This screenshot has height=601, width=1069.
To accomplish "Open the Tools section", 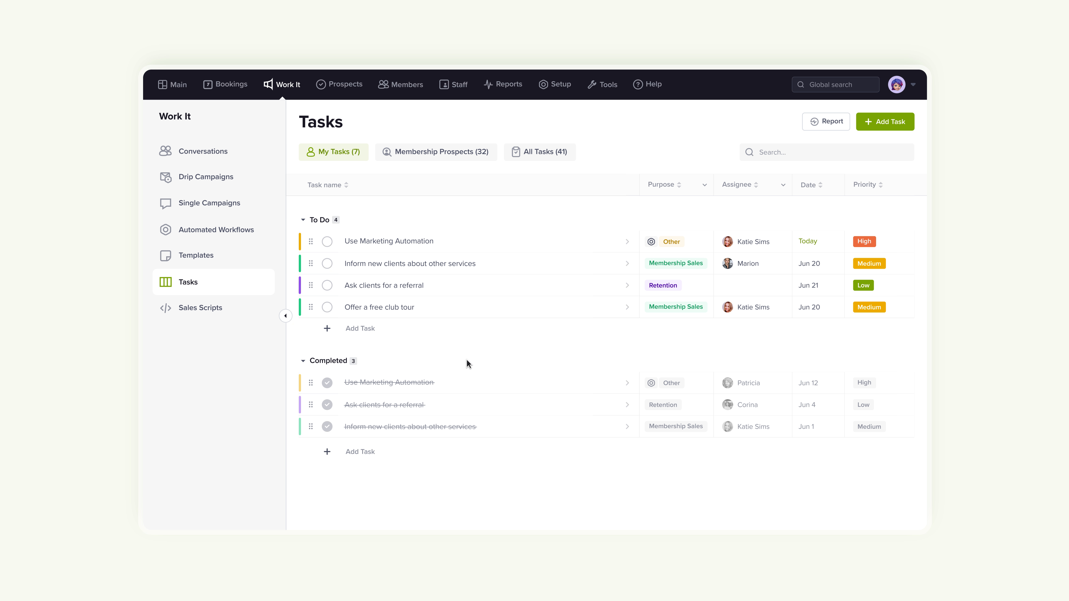I will click(x=602, y=84).
